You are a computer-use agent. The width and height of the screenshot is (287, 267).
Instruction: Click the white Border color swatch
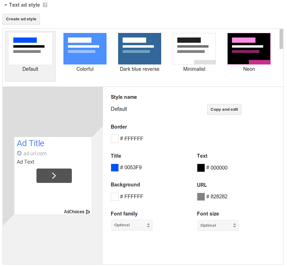pos(115,139)
